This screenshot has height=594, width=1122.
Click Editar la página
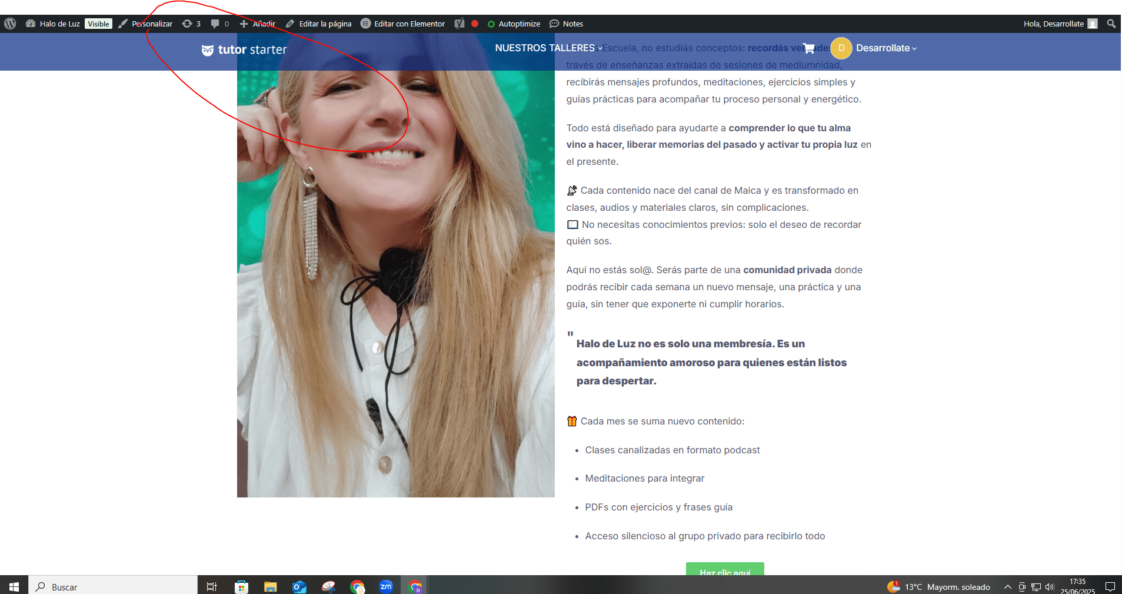coord(319,24)
